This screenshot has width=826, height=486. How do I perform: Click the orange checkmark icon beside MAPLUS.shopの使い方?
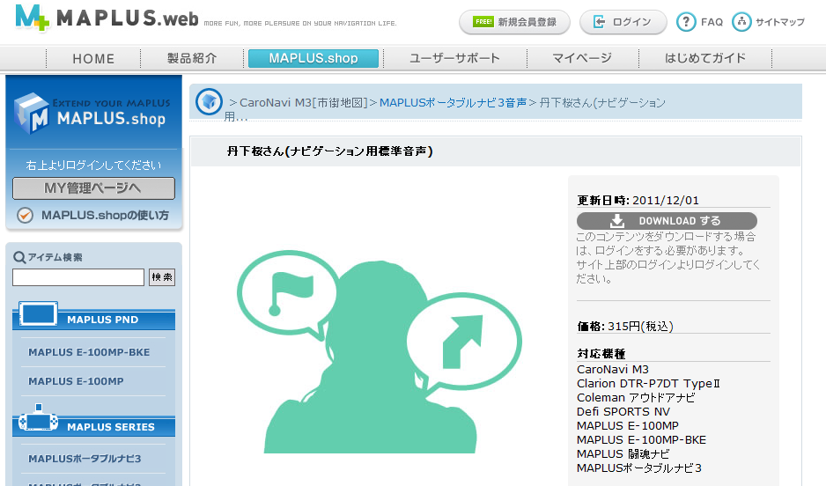[x=25, y=216]
